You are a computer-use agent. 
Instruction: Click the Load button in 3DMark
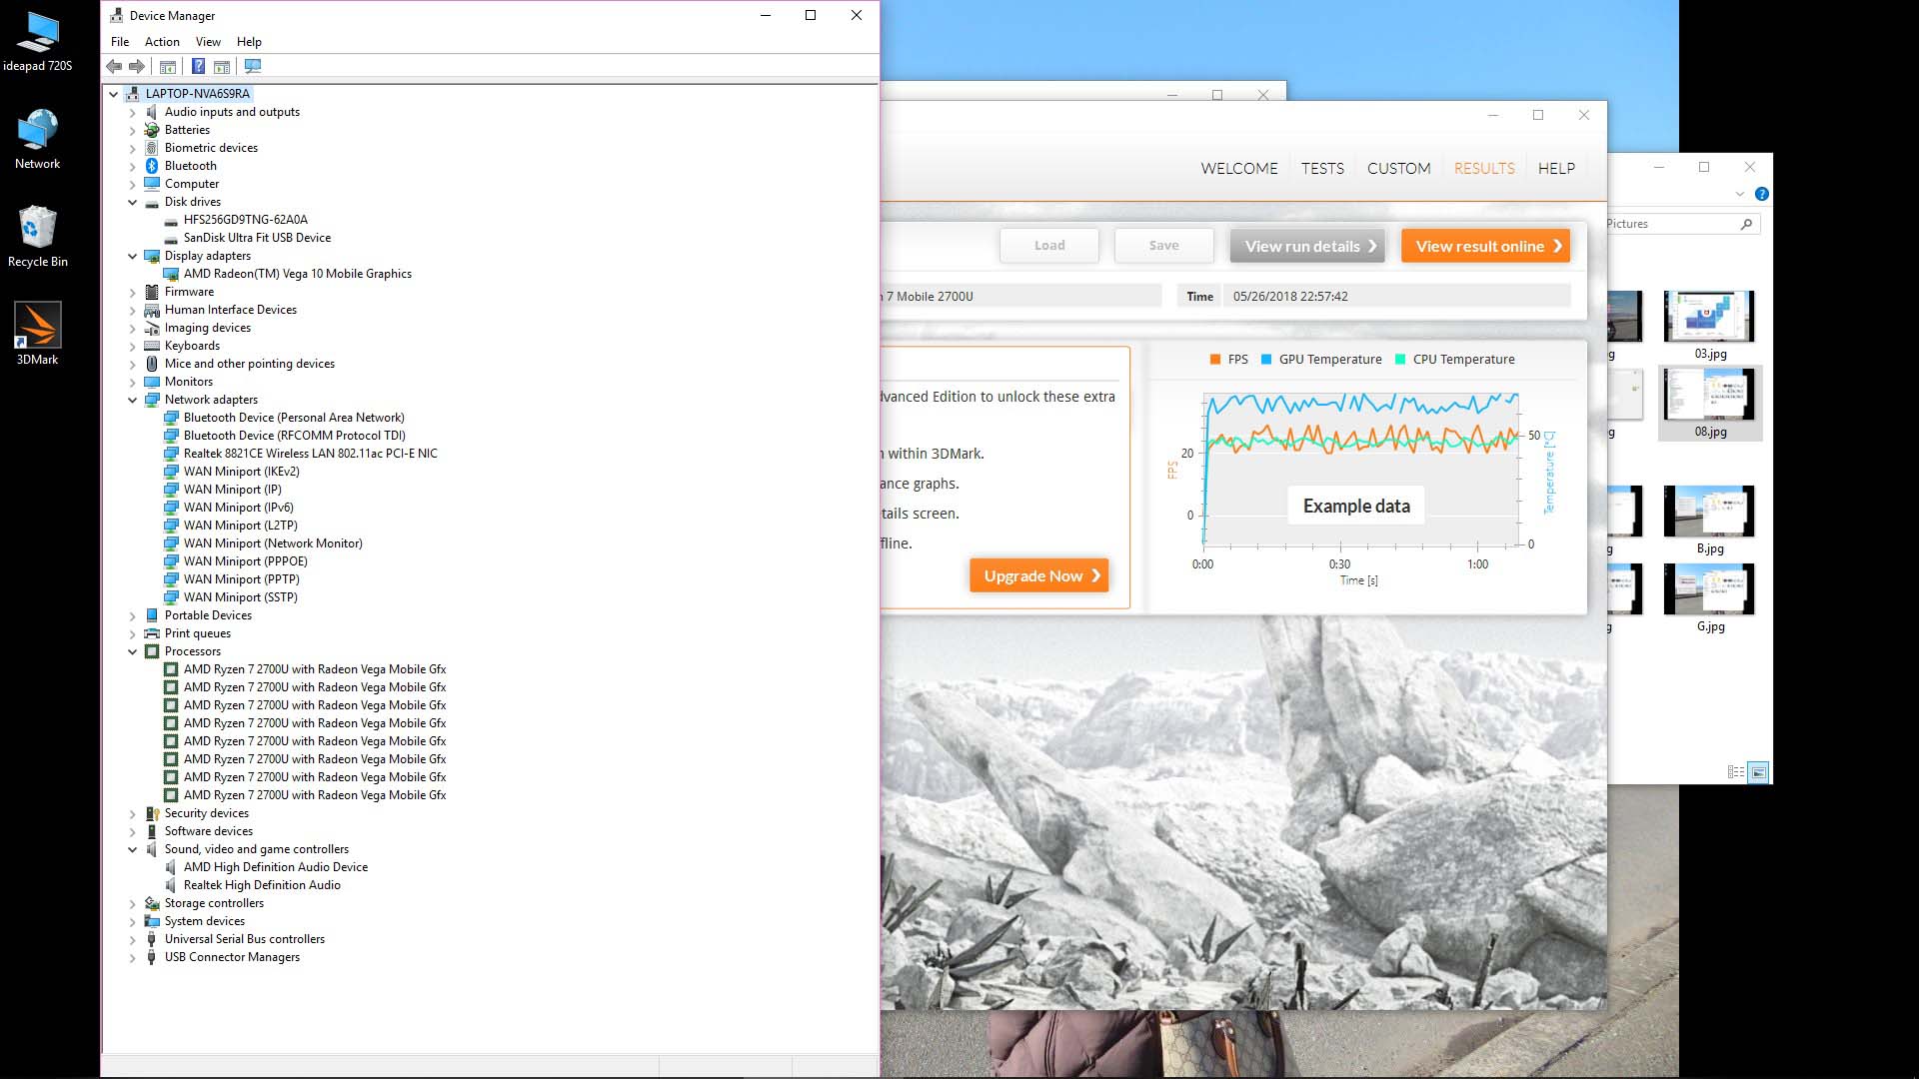coord(1049,246)
